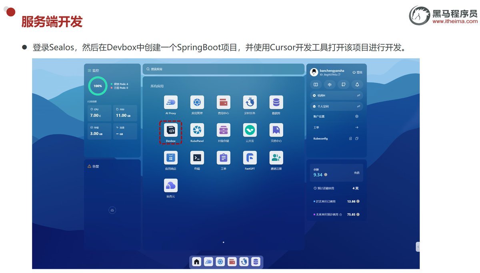Open the 文档中心 app icon
This screenshot has width=480, height=273.
pyautogui.click(x=276, y=130)
